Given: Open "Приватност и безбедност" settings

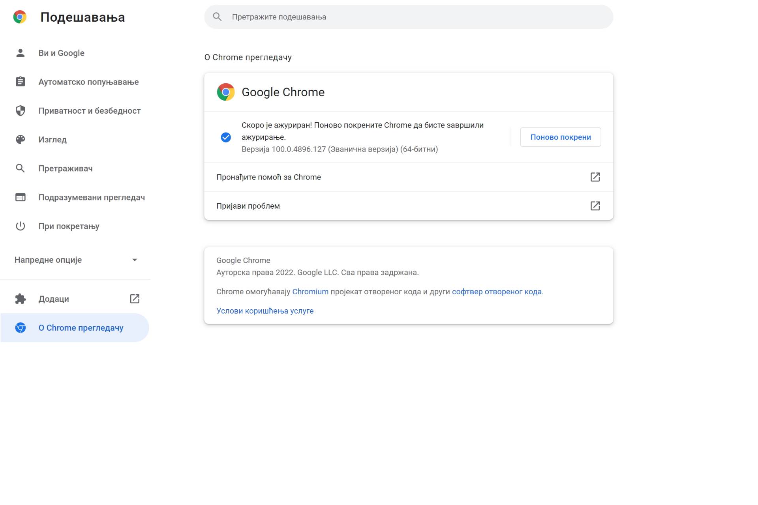Looking at the screenshot, I should tap(89, 110).
